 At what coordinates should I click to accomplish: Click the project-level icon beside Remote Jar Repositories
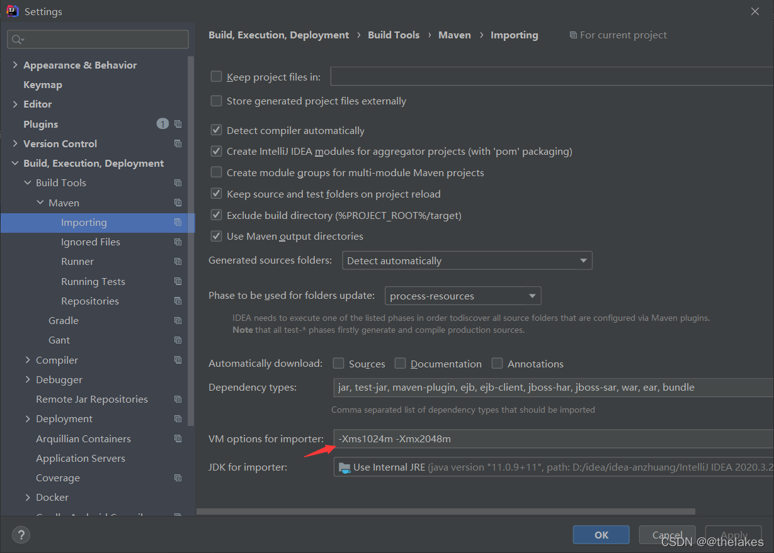pyautogui.click(x=178, y=399)
